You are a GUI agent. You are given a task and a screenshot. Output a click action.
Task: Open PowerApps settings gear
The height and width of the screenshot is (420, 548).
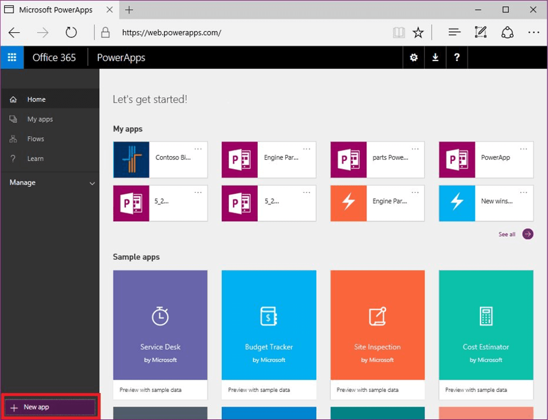[x=413, y=57]
